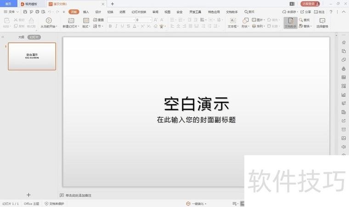Expand the Section (节) dropdown
This screenshot has height=207, width=349.
pyautogui.click(x=102, y=26)
